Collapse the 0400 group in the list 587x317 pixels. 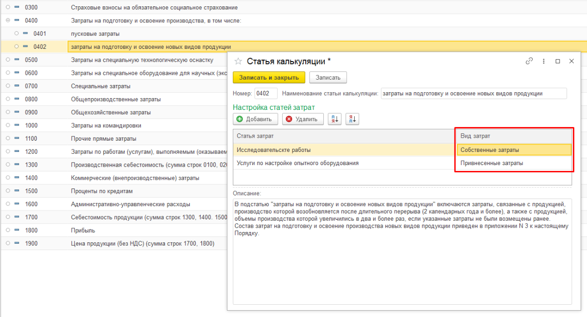pos(7,21)
